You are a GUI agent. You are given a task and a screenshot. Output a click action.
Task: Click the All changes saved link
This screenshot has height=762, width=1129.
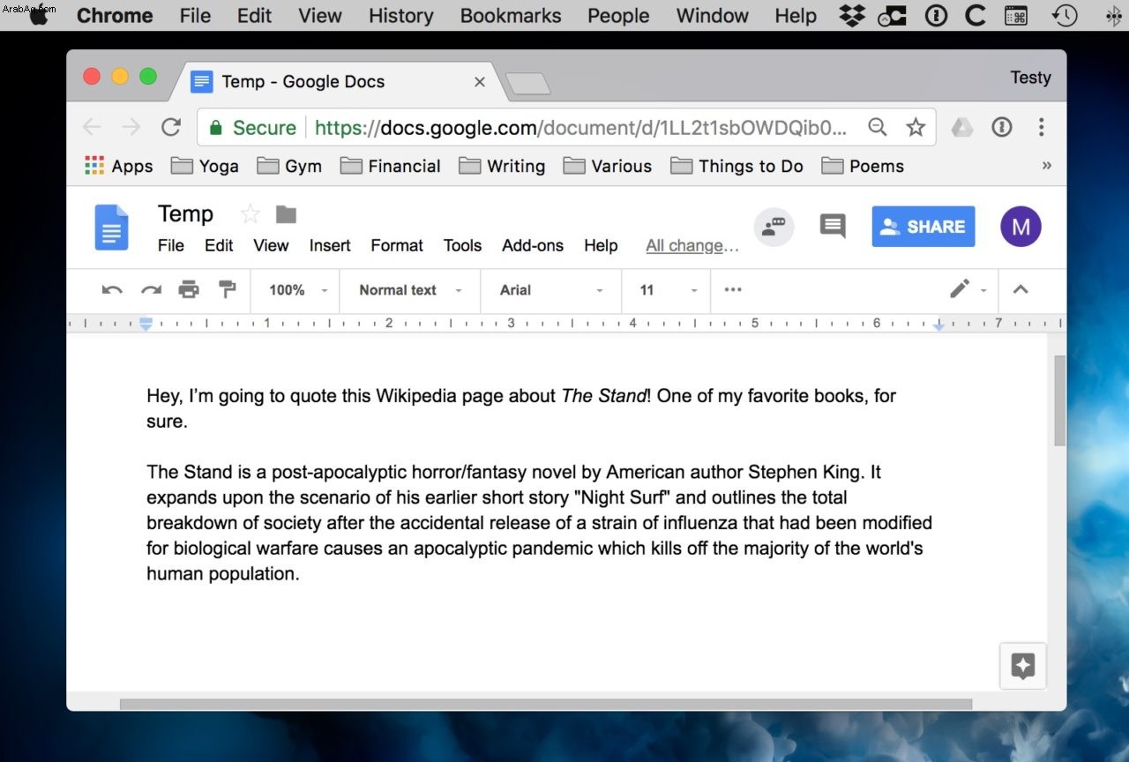692,245
